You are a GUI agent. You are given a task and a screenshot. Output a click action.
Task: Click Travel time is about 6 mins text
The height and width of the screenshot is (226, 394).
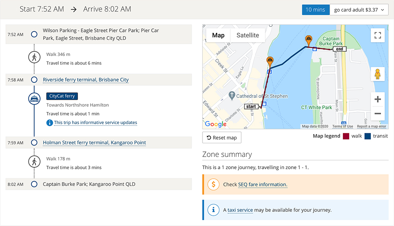click(74, 63)
